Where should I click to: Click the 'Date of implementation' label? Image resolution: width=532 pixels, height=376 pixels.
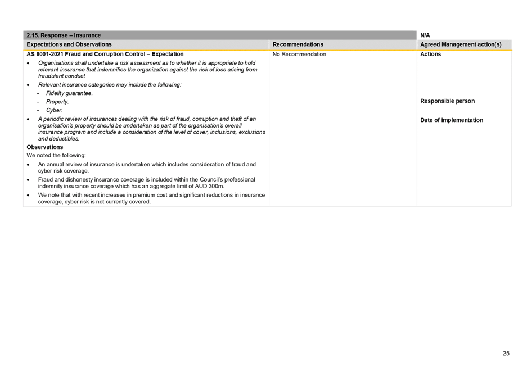tap(451, 120)
